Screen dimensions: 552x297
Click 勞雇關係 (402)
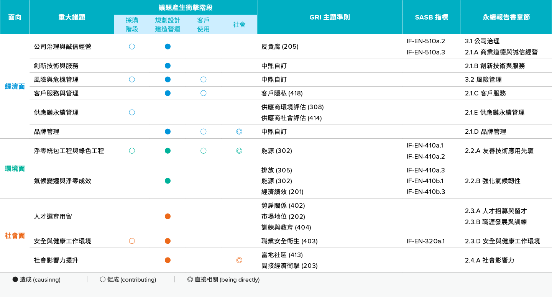(x=283, y=206)
